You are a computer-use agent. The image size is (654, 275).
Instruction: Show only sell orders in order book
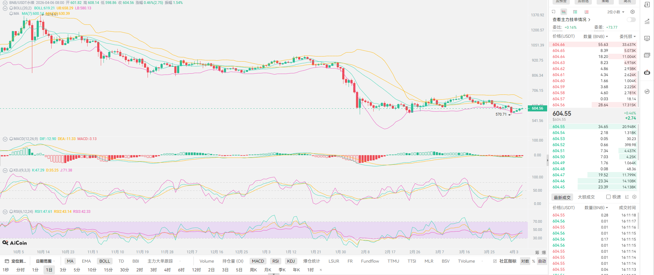coord(586,12)
